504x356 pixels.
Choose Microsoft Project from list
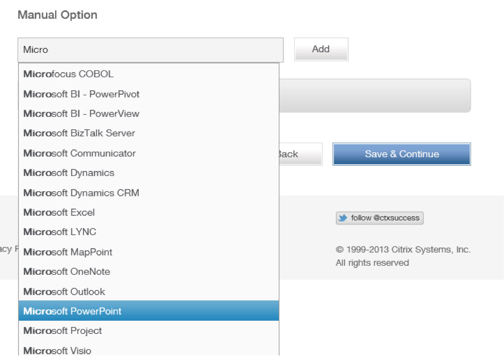point(149,330)
